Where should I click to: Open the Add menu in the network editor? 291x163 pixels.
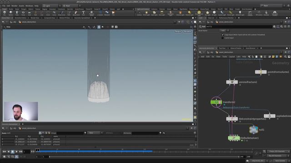pos(202,57)
